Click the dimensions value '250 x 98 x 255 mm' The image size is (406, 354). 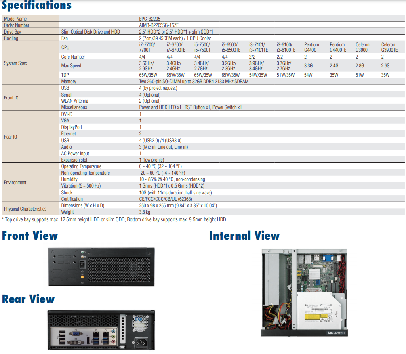178,206
